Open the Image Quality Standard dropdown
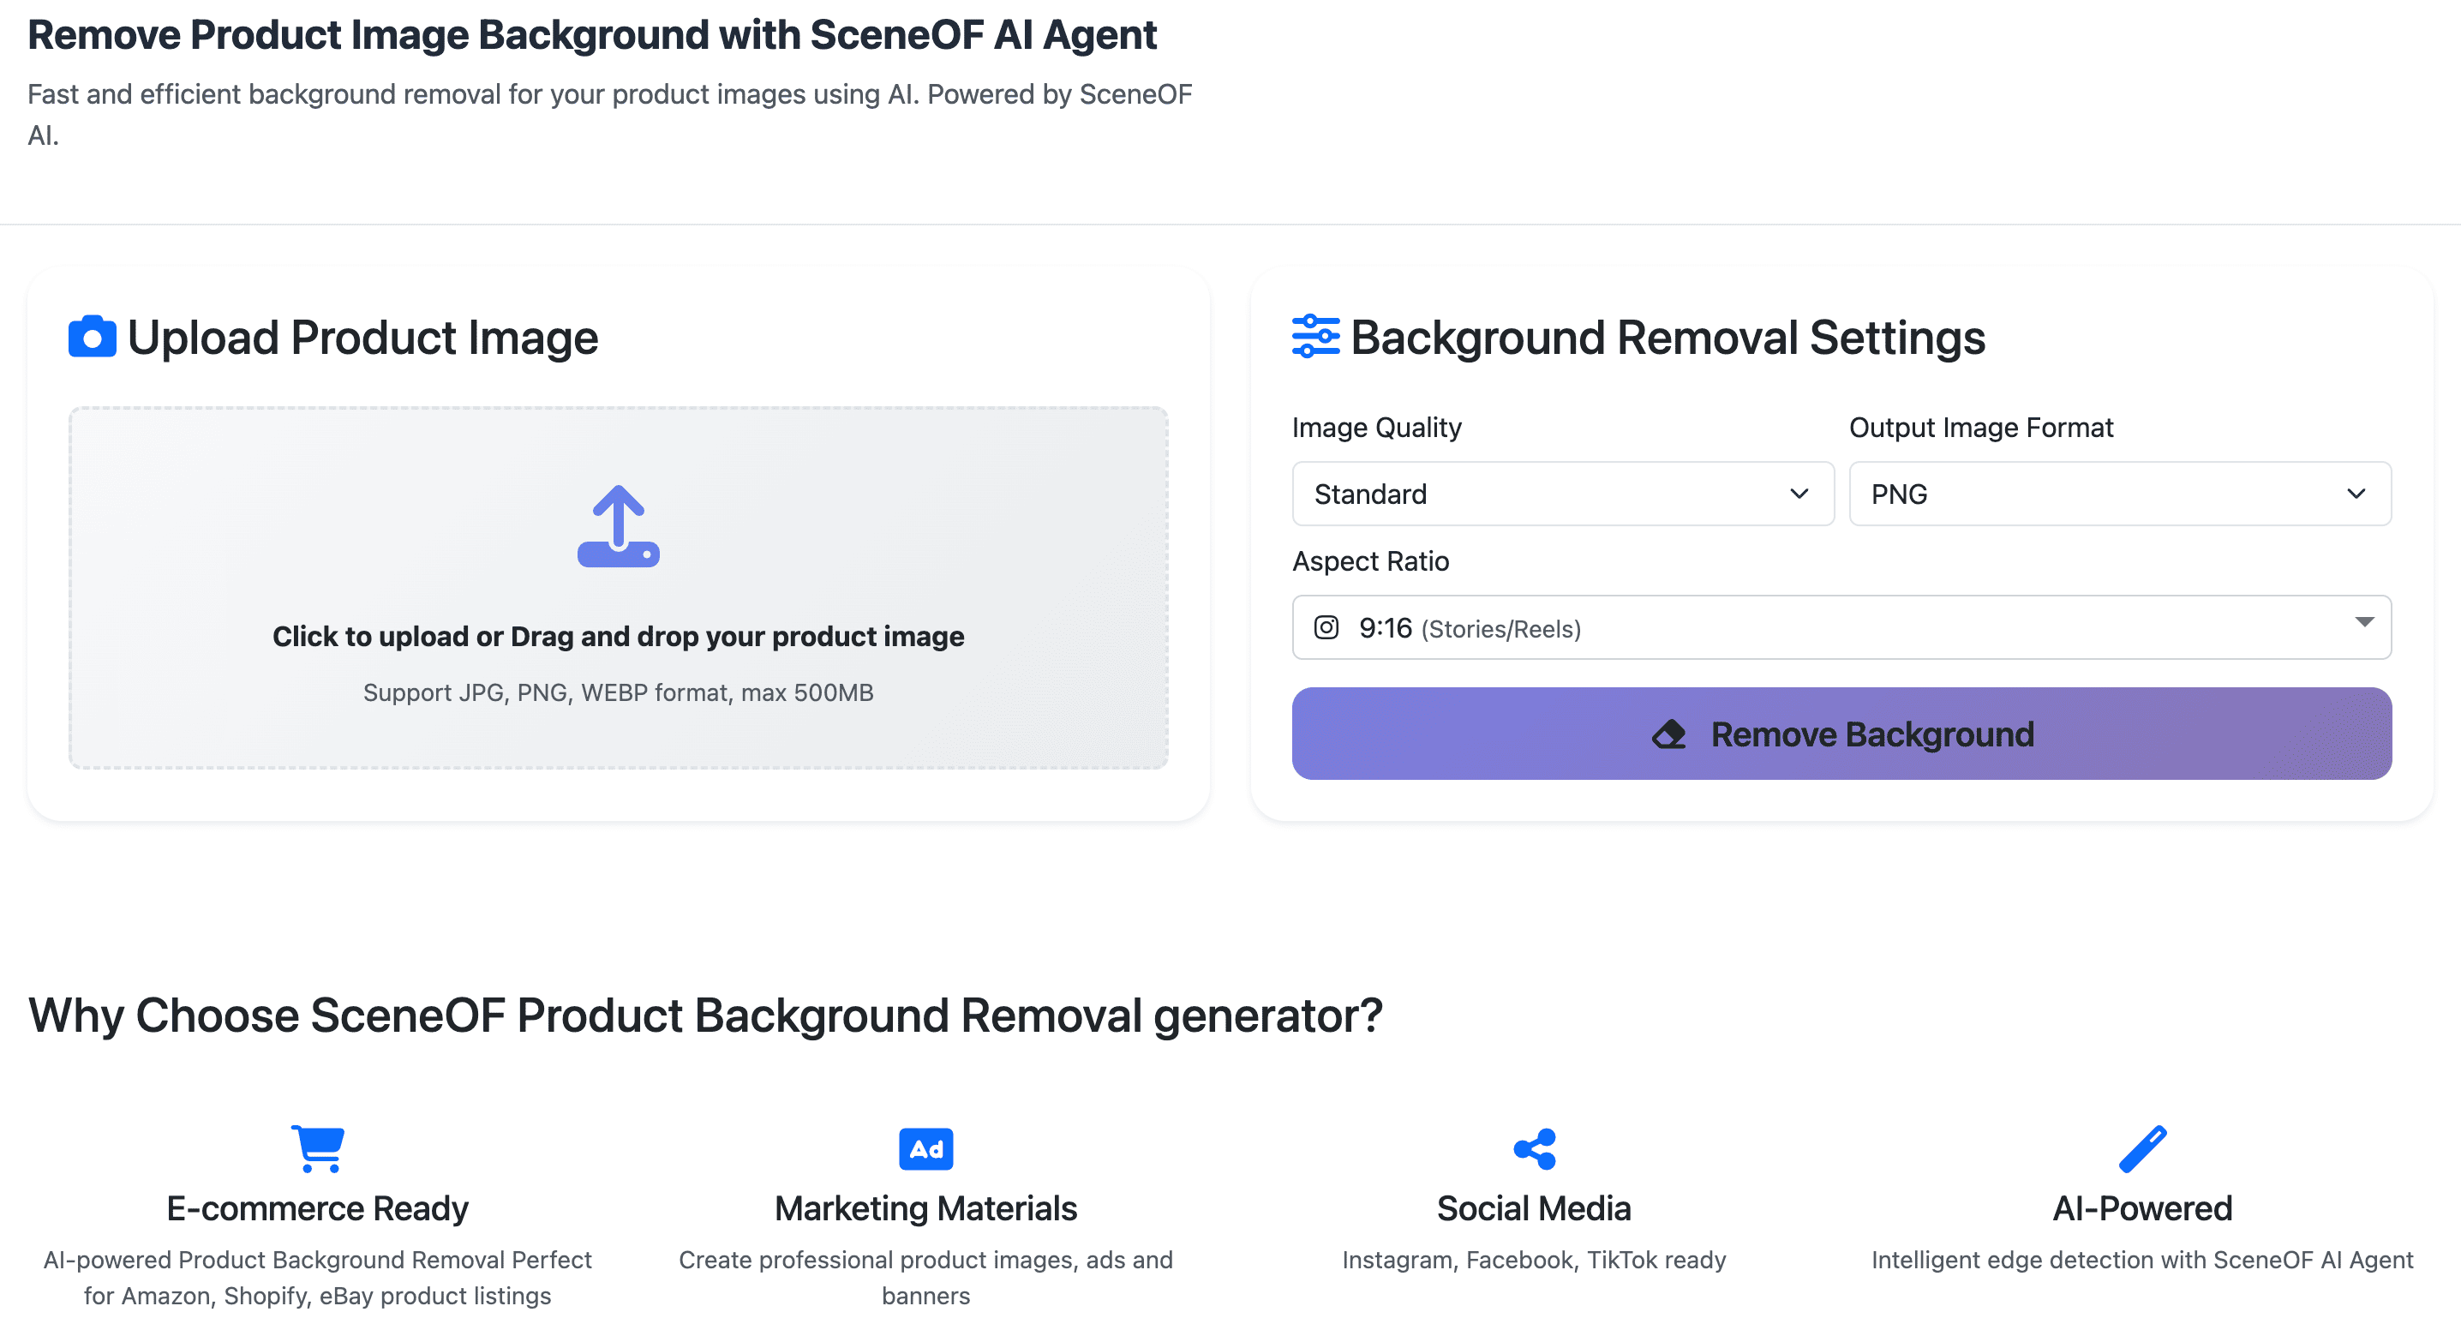 1562,494
